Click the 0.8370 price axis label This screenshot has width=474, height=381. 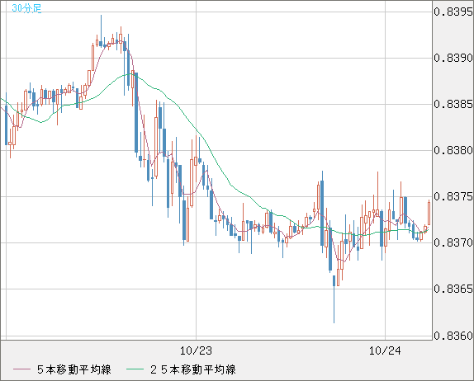point(453,242)
